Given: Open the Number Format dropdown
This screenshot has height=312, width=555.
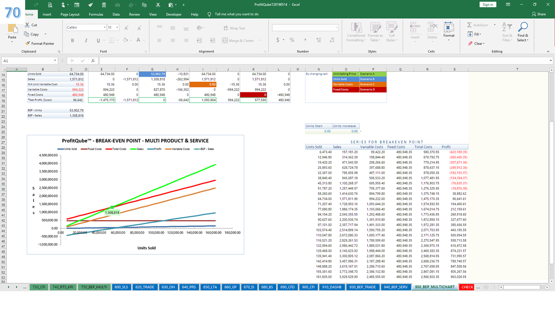Looking at the screenshot, I should tap(336, 28).
